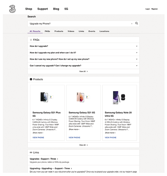The width and height of the screenshot is (167, 176).
Task: Click View All under the FAQs section
Action: [83, 71]
